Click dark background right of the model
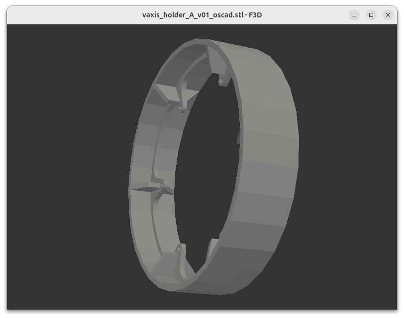Screen dimensions: 404x318 (x=348, y=164)
